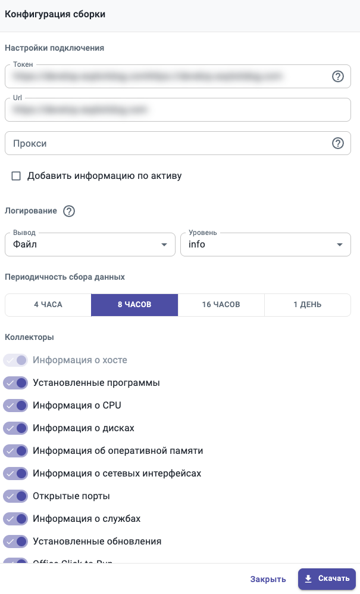Turn off Установленные обновления collector
Screen dimensions: 360x594
(x=16, y=542)
